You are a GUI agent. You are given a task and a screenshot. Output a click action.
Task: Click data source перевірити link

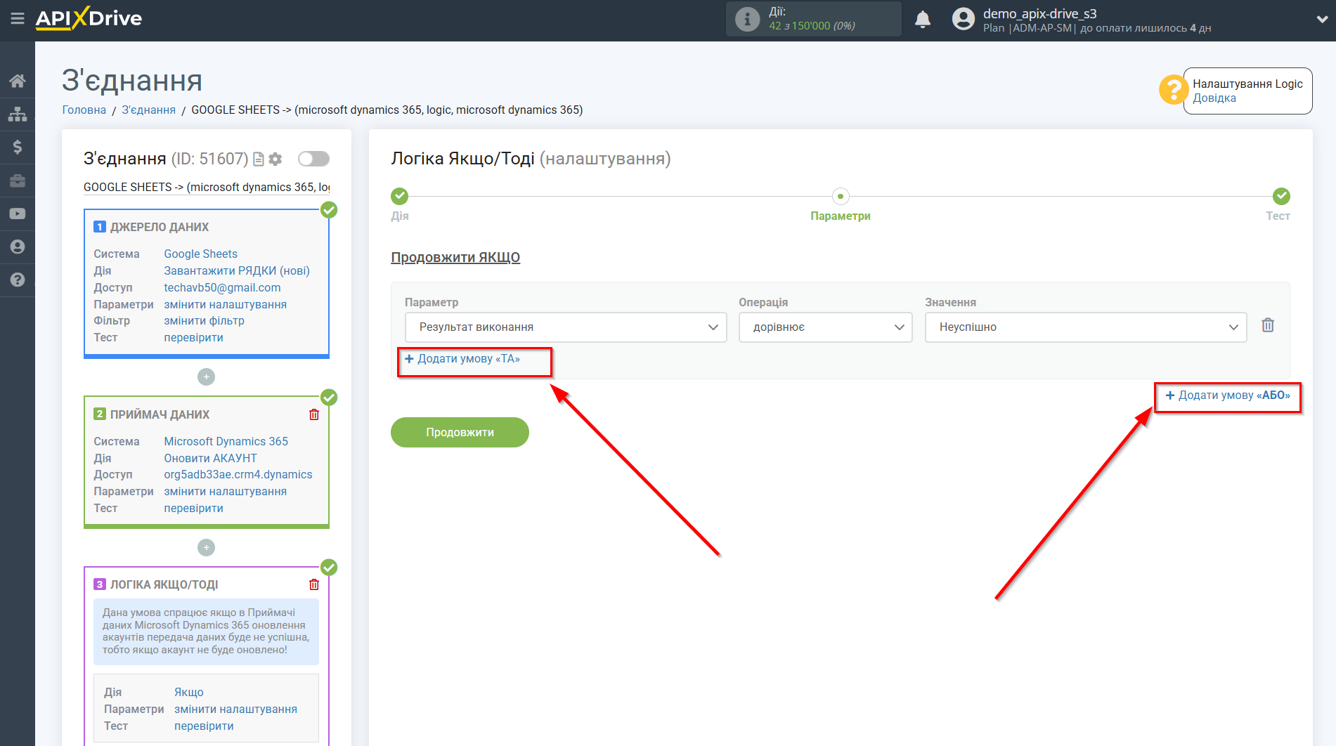coord(193,337)
